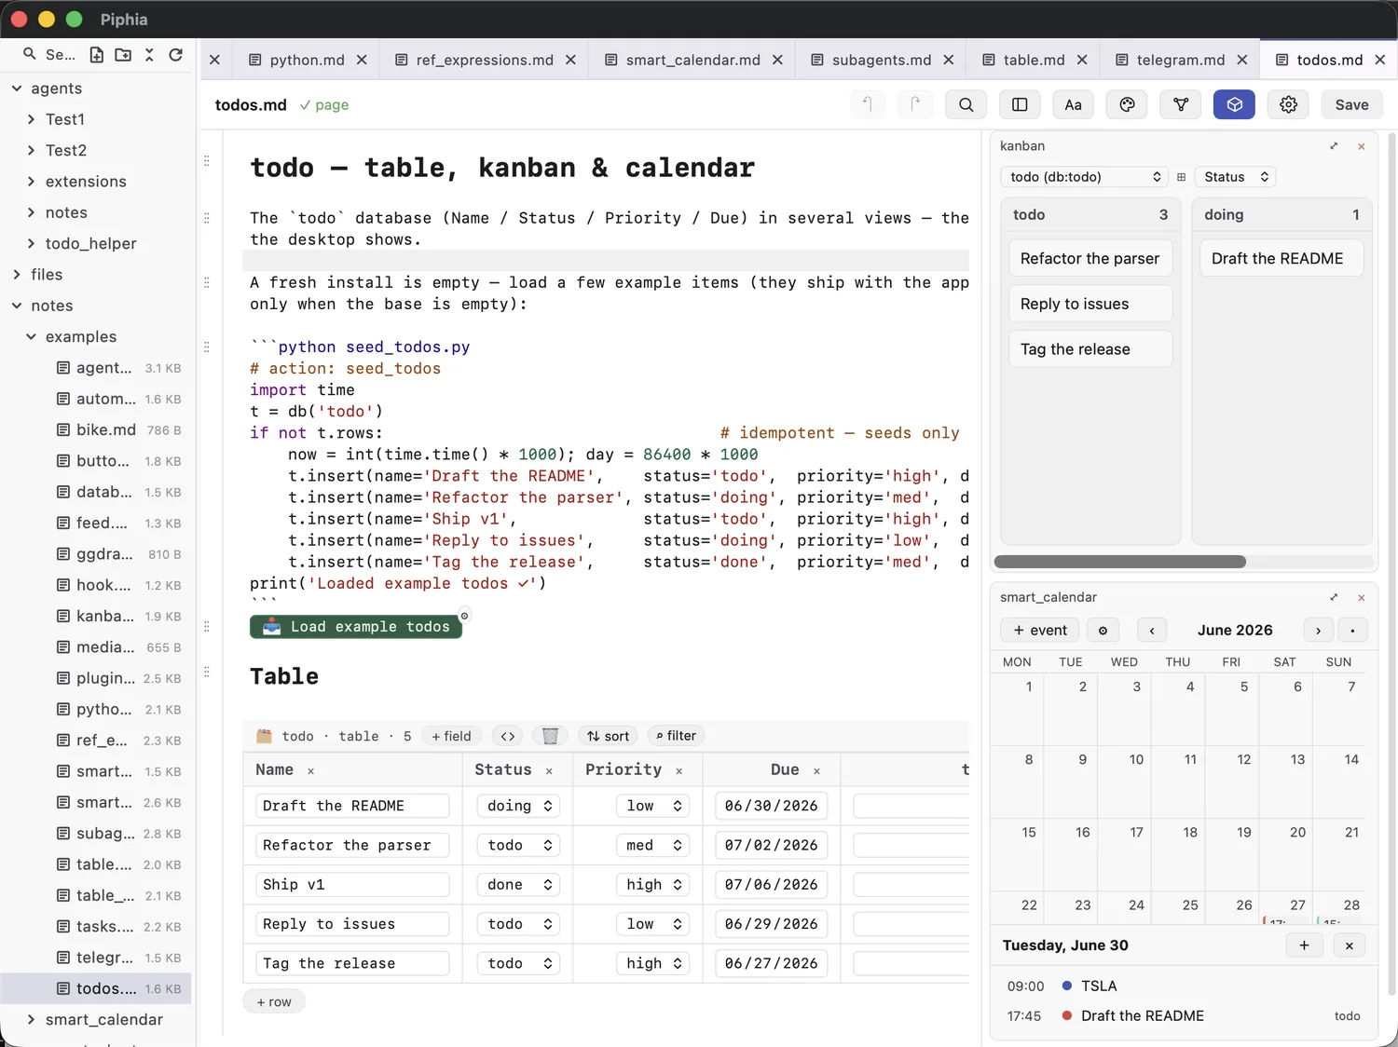
Task: Click the kanban horizontal scrollbar
Action: pos(1119,562)
